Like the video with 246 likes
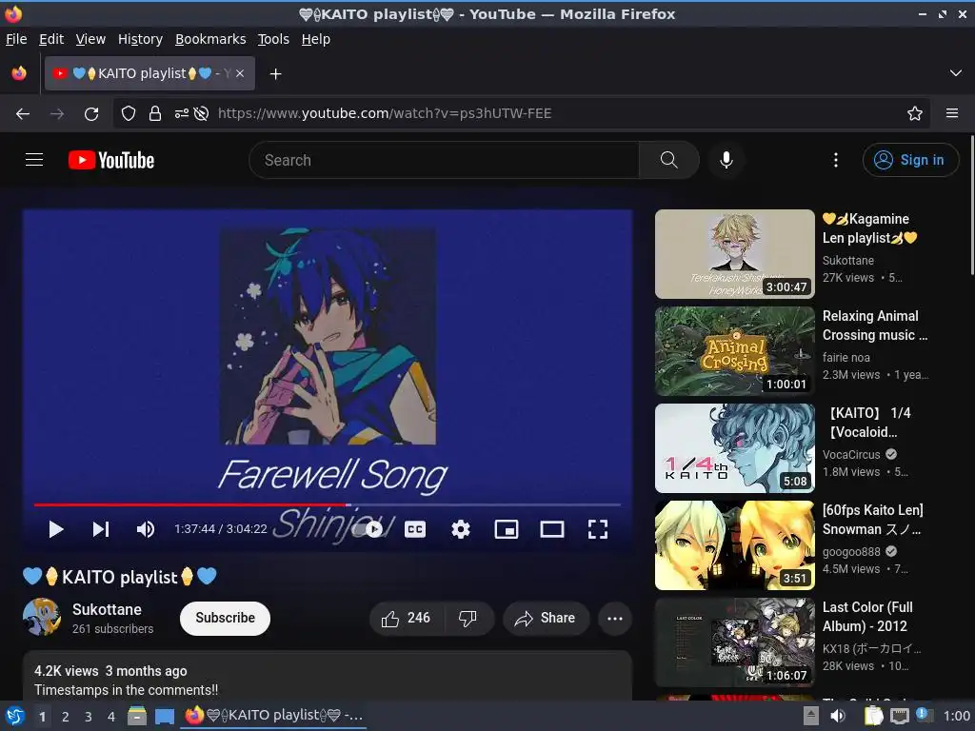Image resolution: width=975 pixels, height=731 pixels. point(407,618)
